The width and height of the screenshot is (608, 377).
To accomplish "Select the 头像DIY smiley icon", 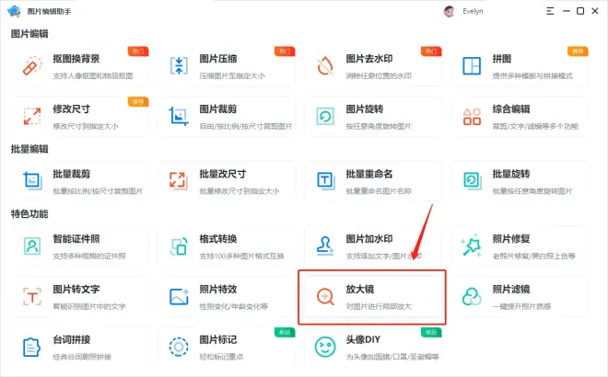I will tap(325, 347).
